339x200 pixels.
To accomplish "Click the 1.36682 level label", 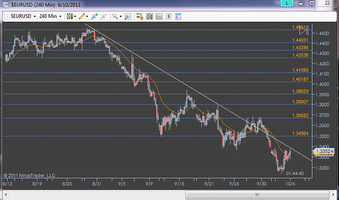I will pyautogui.click(x=300, y=116).
